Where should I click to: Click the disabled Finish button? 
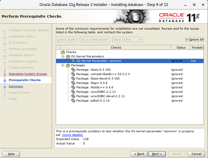click(x=177, y=154)
